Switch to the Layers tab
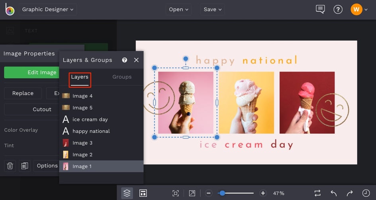This screenshot has height=200, width=376. (x=80, y=77)
